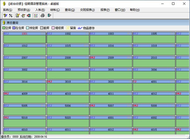Viewport: 190px width, 139px height.
Task: Click the printer icon in the toolbar
Action: pyautogui.click(x=43, y=16)
